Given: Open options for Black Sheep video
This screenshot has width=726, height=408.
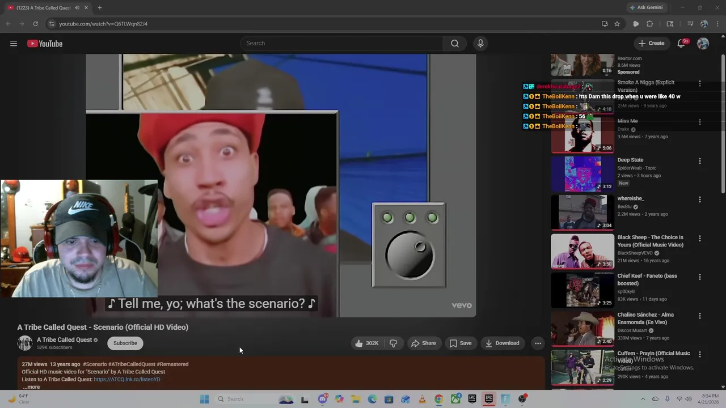Looking at the screenshot, I should tap(700, 238).
